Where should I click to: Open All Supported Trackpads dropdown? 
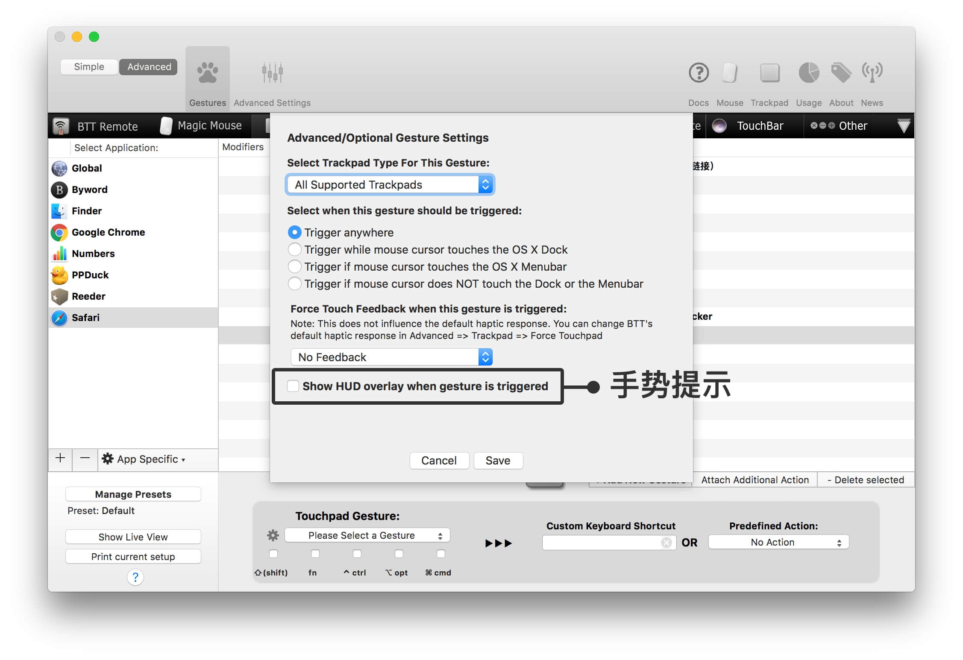tap(390, 185)
